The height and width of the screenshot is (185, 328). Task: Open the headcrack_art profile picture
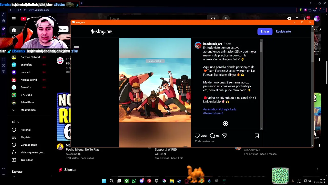pyautogui.click(x=198, y=45)
